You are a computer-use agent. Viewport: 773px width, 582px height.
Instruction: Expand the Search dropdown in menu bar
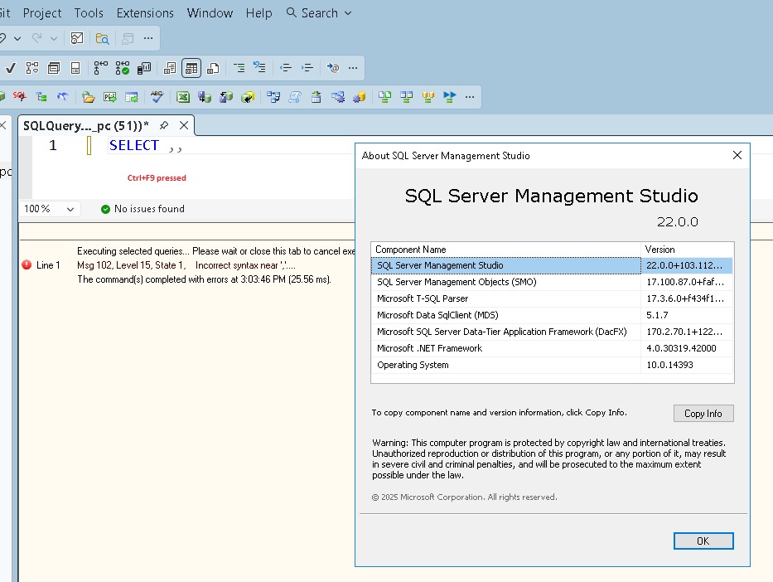348,13
